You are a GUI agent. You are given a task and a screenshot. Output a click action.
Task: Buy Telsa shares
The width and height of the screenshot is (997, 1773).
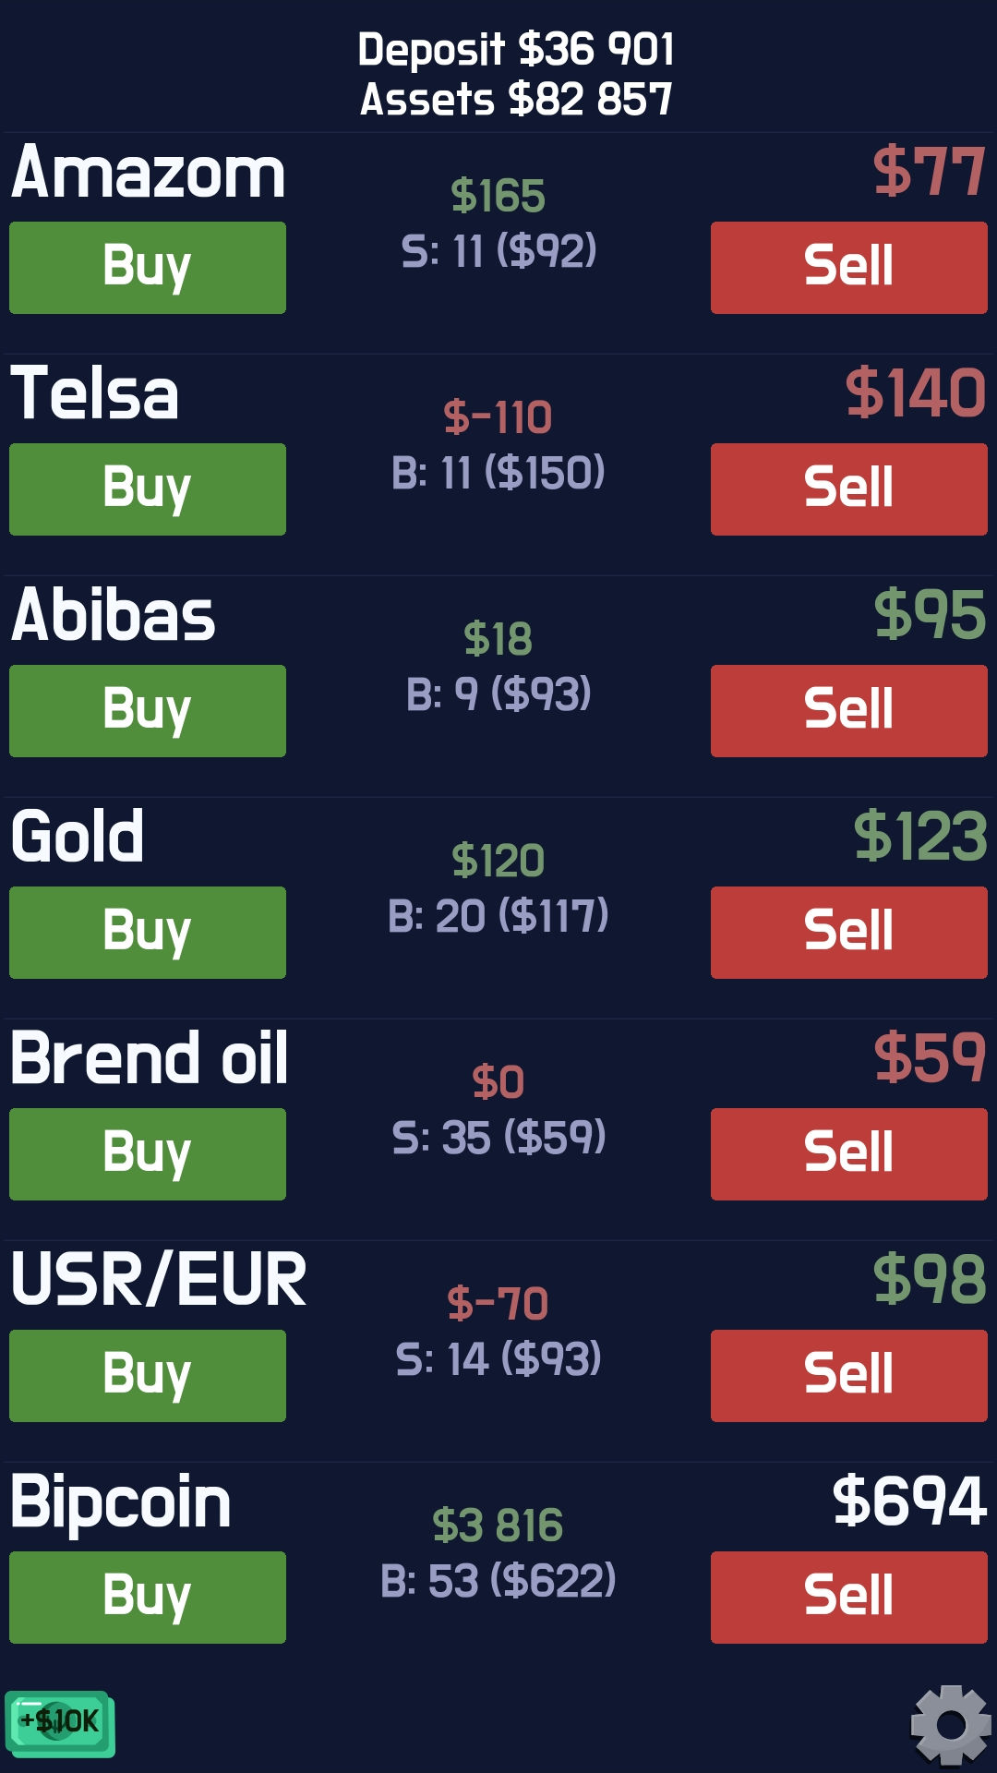click(x=148, y=489)
